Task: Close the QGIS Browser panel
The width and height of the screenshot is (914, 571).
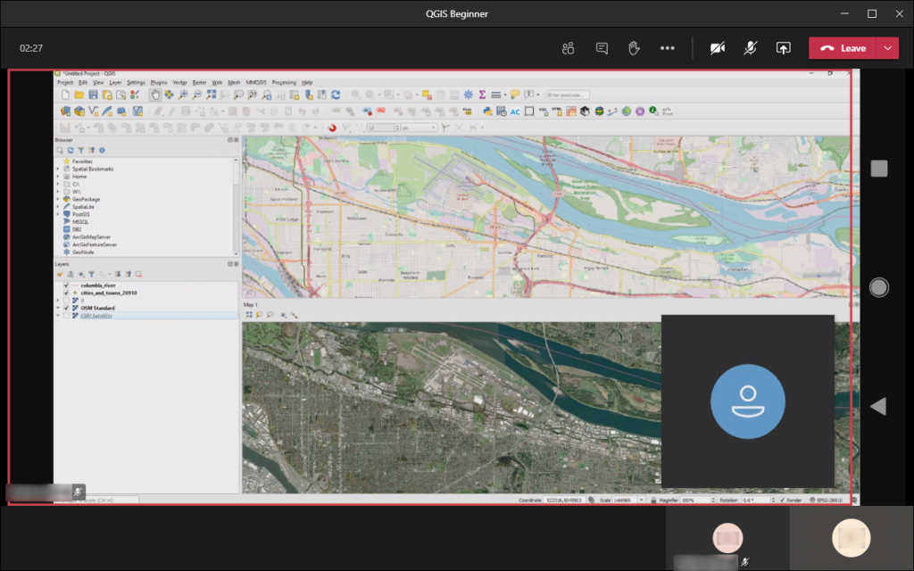Action: [236, 140]
